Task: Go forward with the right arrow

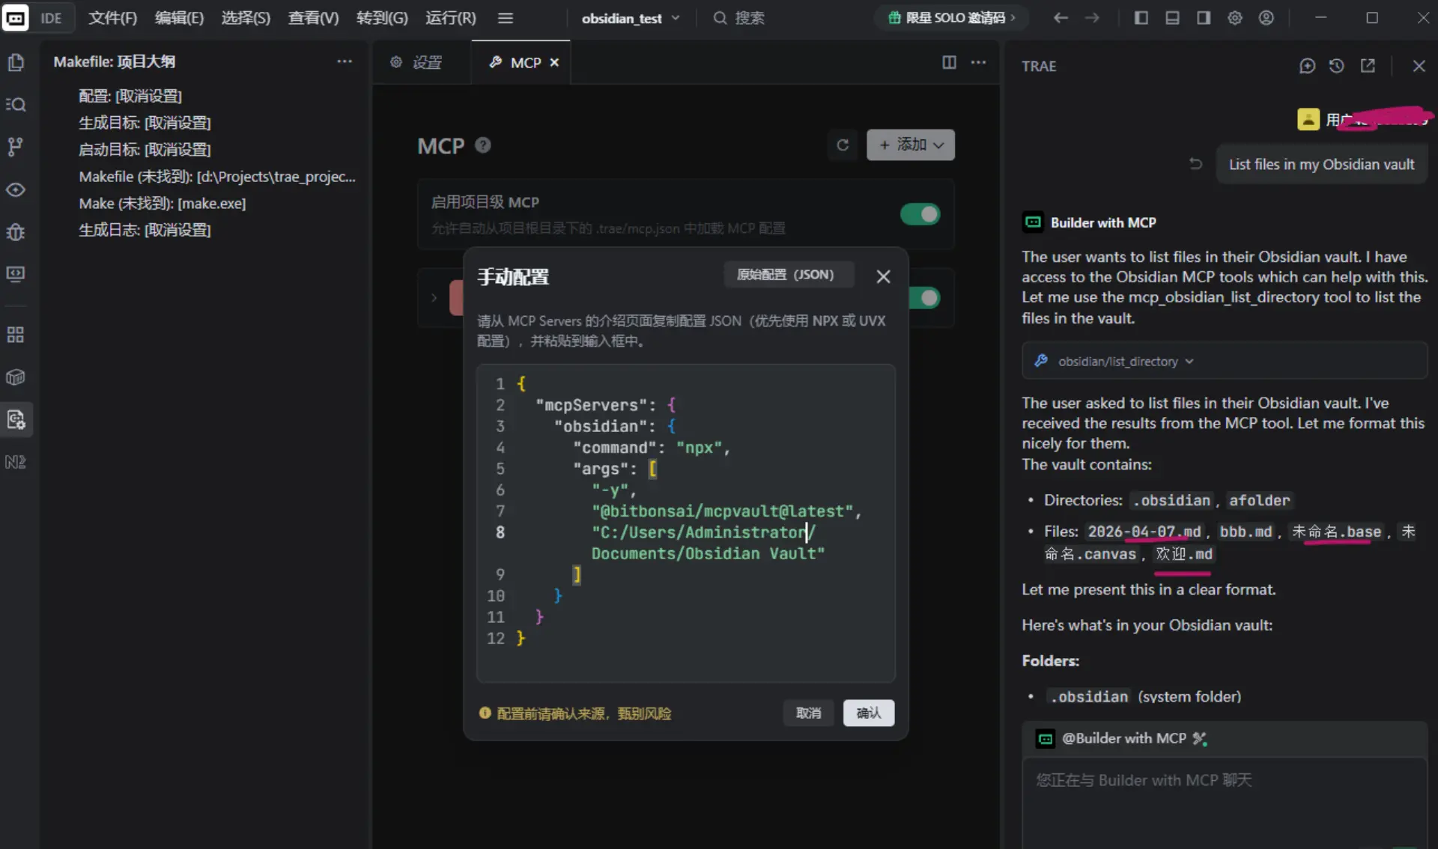Action: pyautogui.click(x=1092, y=18)
